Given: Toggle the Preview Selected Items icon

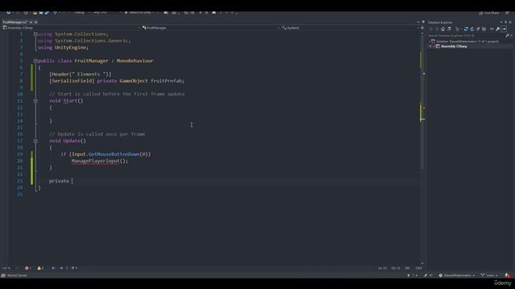Looking at the screenshot, I should coord(504,29).
